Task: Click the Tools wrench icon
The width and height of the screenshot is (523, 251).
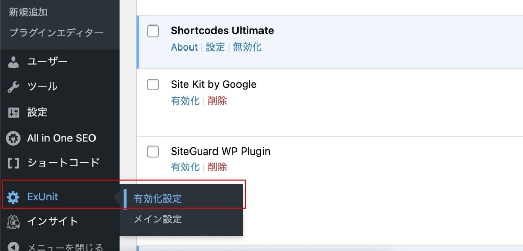Action: 13,87
